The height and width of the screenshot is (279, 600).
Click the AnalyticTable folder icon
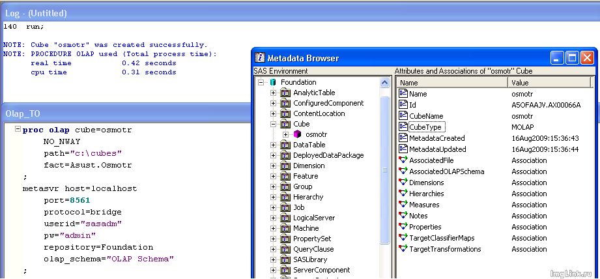pyautogui.click(x=285, y=93)
